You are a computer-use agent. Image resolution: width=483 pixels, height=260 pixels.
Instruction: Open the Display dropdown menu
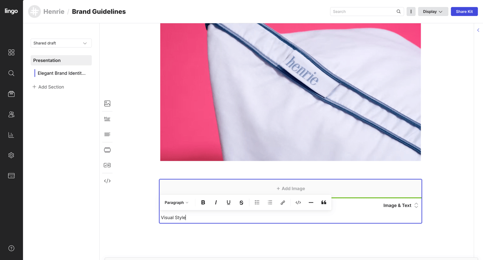tap(433, 11)
